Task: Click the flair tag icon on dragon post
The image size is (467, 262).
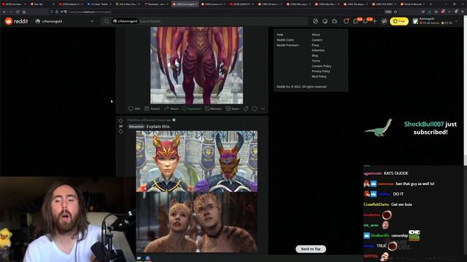Action: 246,108
